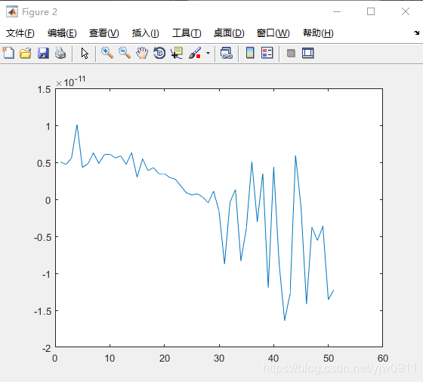Screen dimensions: 423x382
Task: Open the 帮助(H) menu
Action: (318, 33)
